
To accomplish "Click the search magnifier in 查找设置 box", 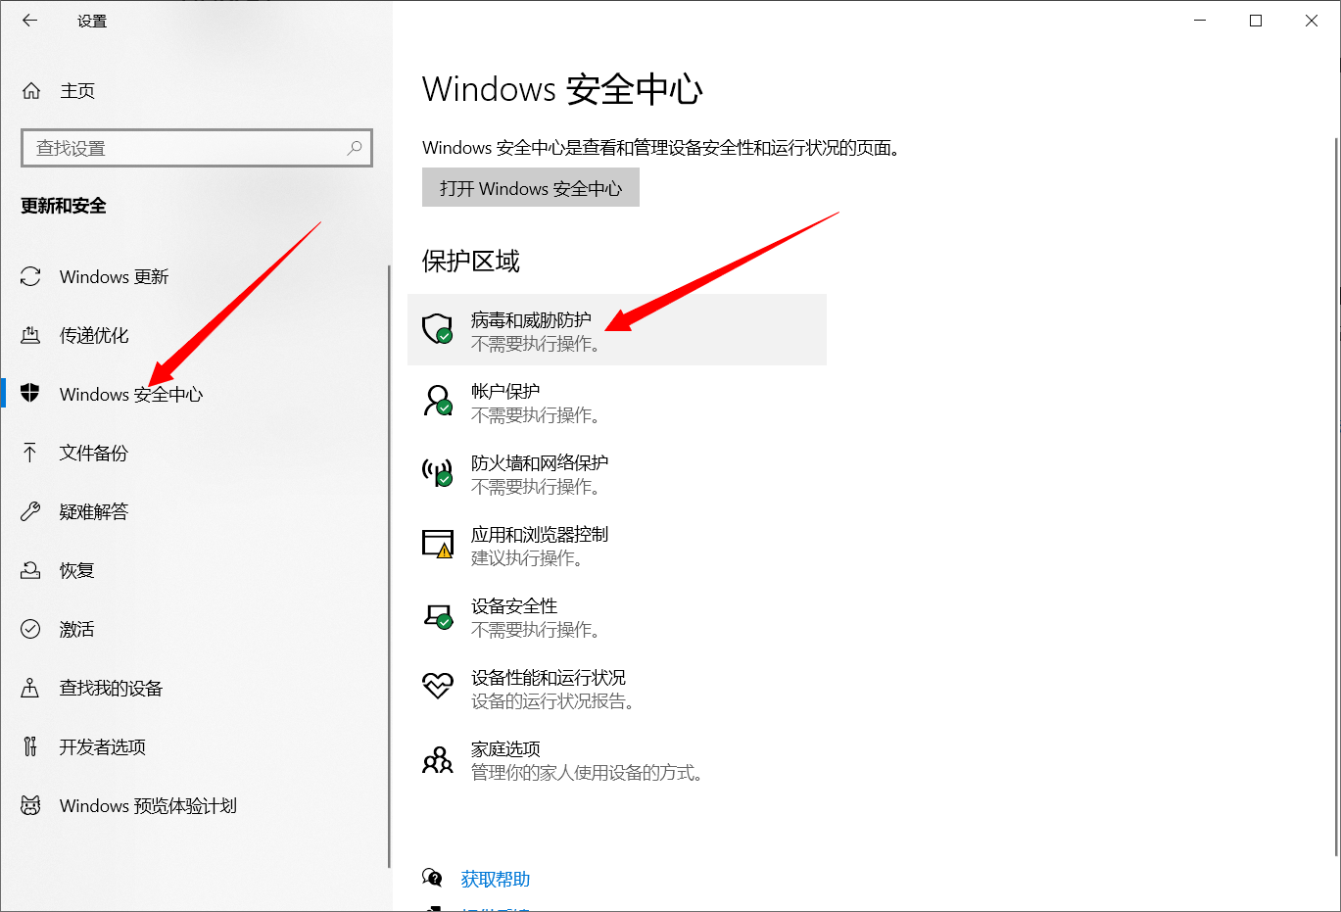I will tap(355, 147).
